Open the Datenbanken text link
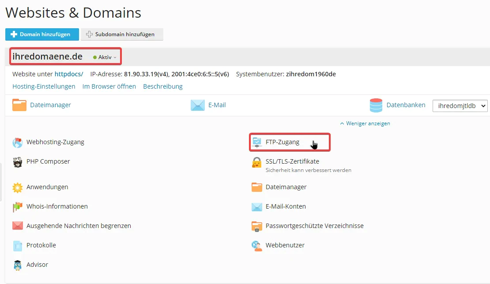 tap(406, 105)
